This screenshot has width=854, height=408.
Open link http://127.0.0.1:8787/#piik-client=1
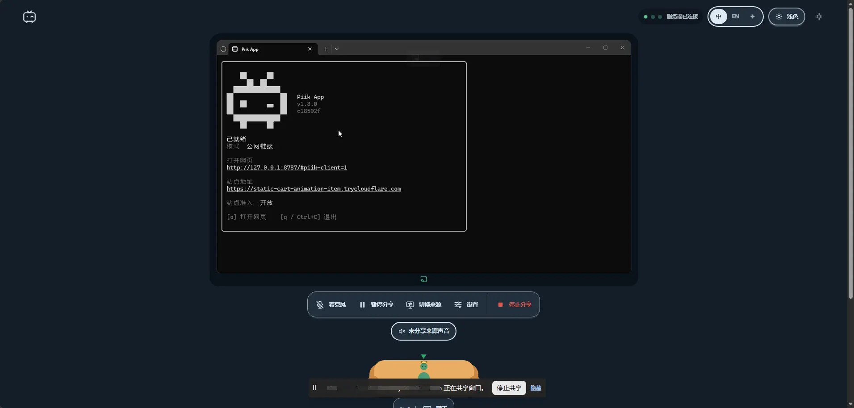click(287, 168)
